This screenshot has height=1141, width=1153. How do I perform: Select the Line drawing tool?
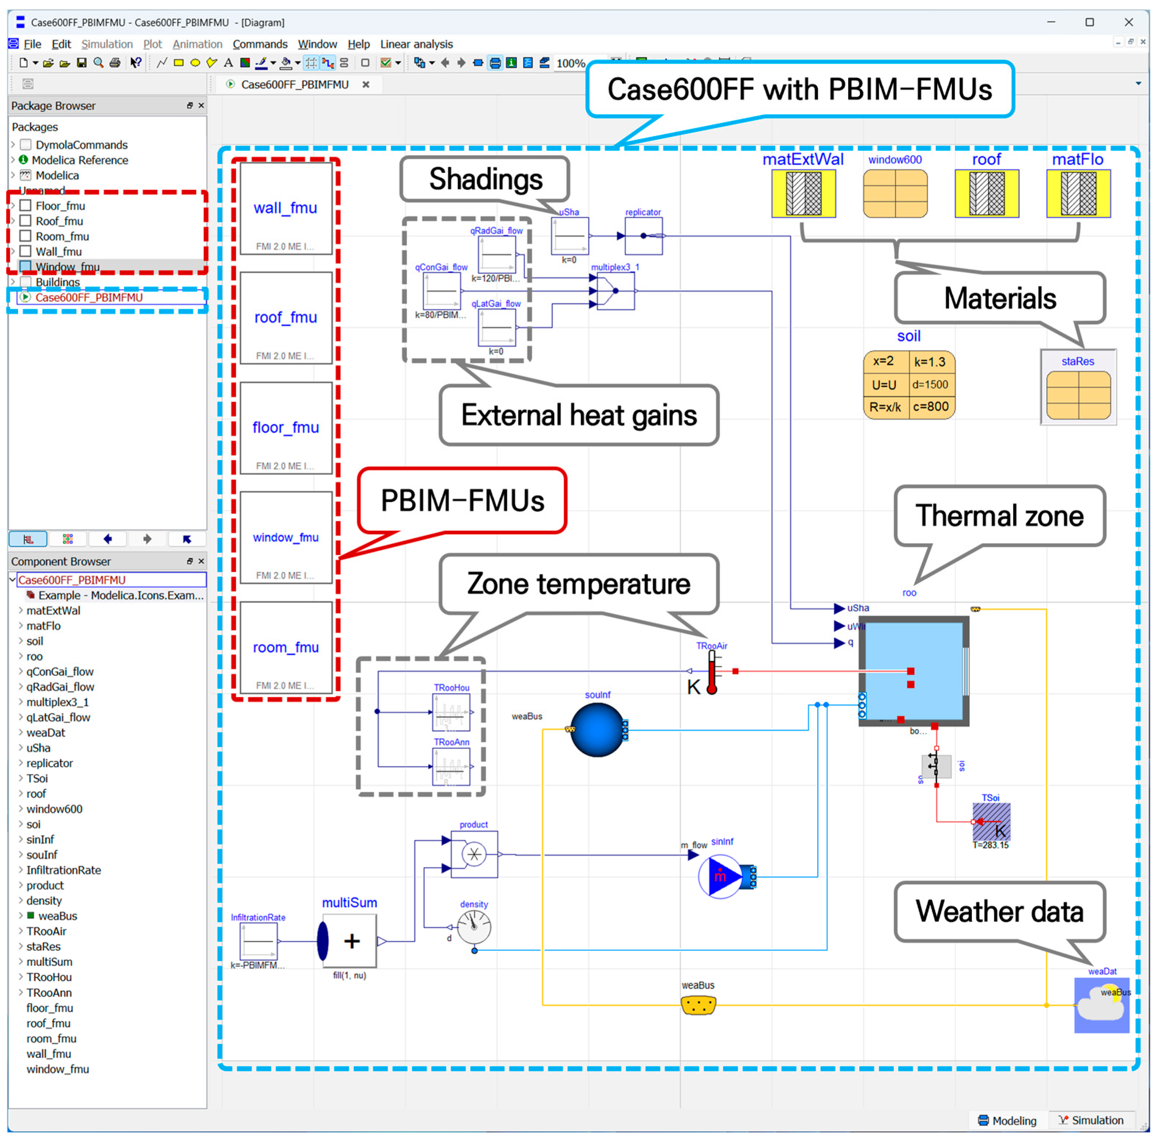click(162, 63)
